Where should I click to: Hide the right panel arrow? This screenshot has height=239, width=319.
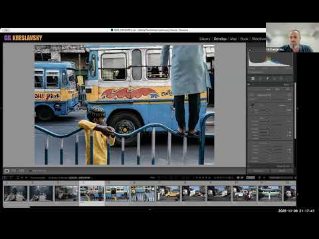point(298,108)
